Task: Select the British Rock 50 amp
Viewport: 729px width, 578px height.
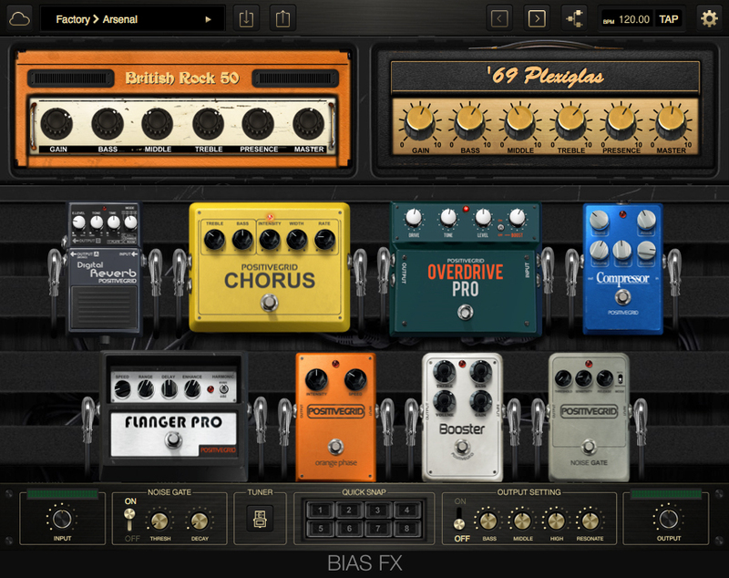Action: pos(182,108)
